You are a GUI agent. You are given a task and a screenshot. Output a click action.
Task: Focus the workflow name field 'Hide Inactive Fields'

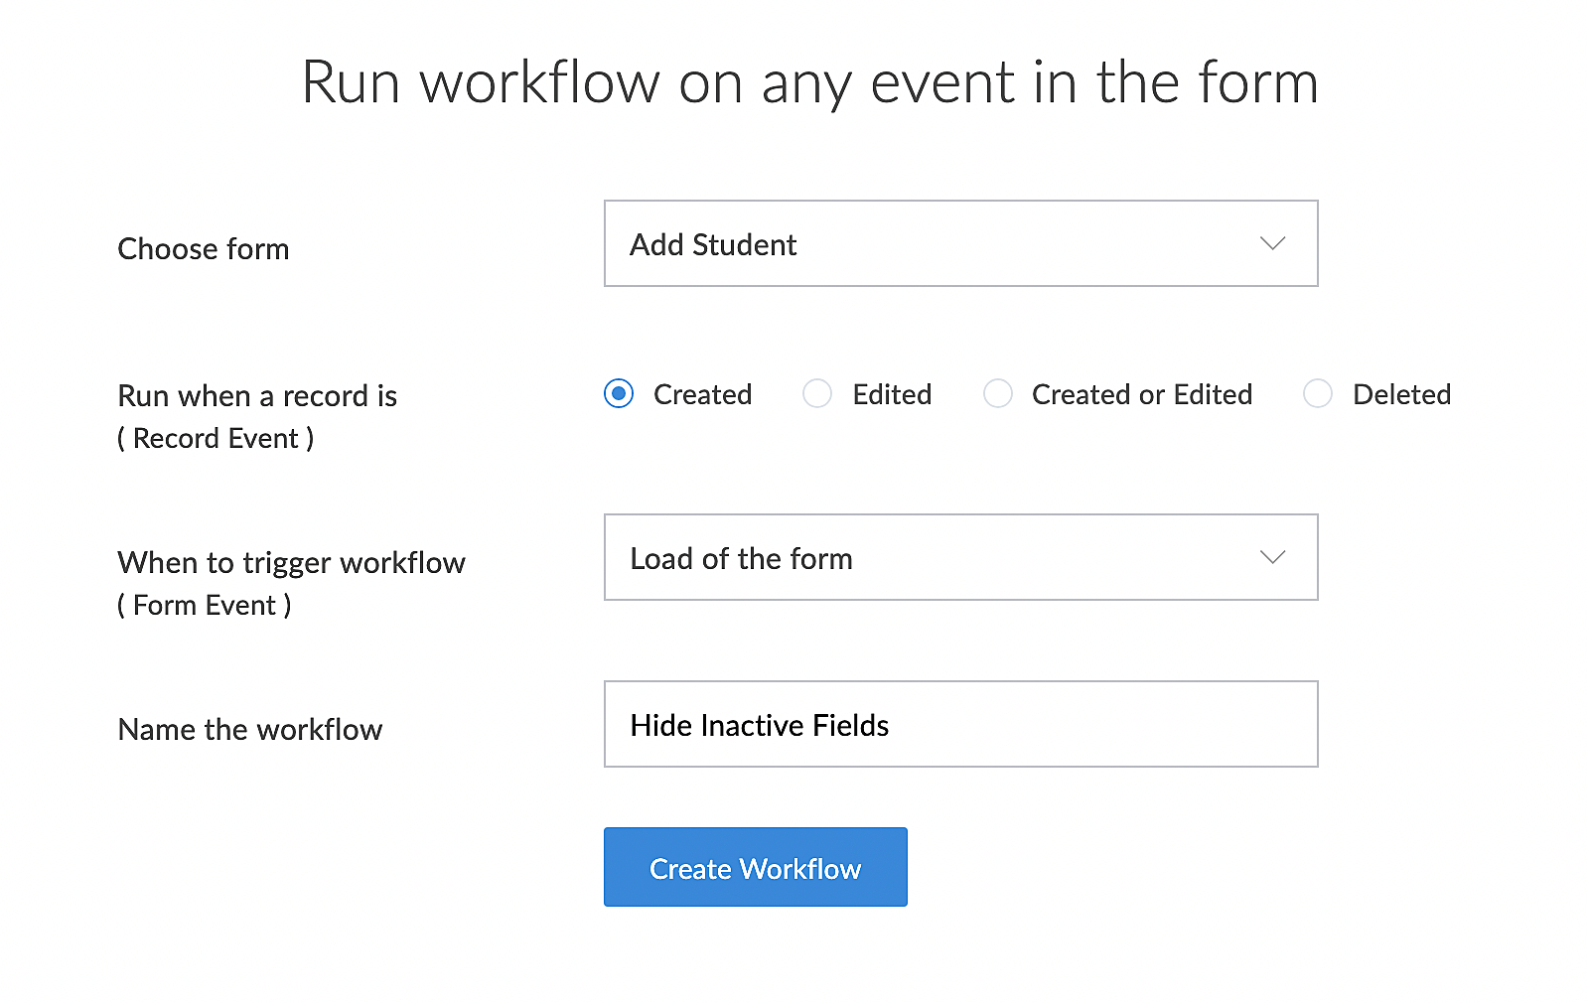point(959,725)
